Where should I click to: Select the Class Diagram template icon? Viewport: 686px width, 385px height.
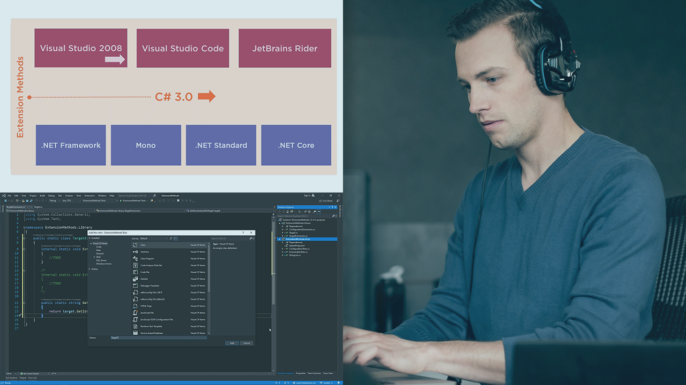[x=135, y=258]
